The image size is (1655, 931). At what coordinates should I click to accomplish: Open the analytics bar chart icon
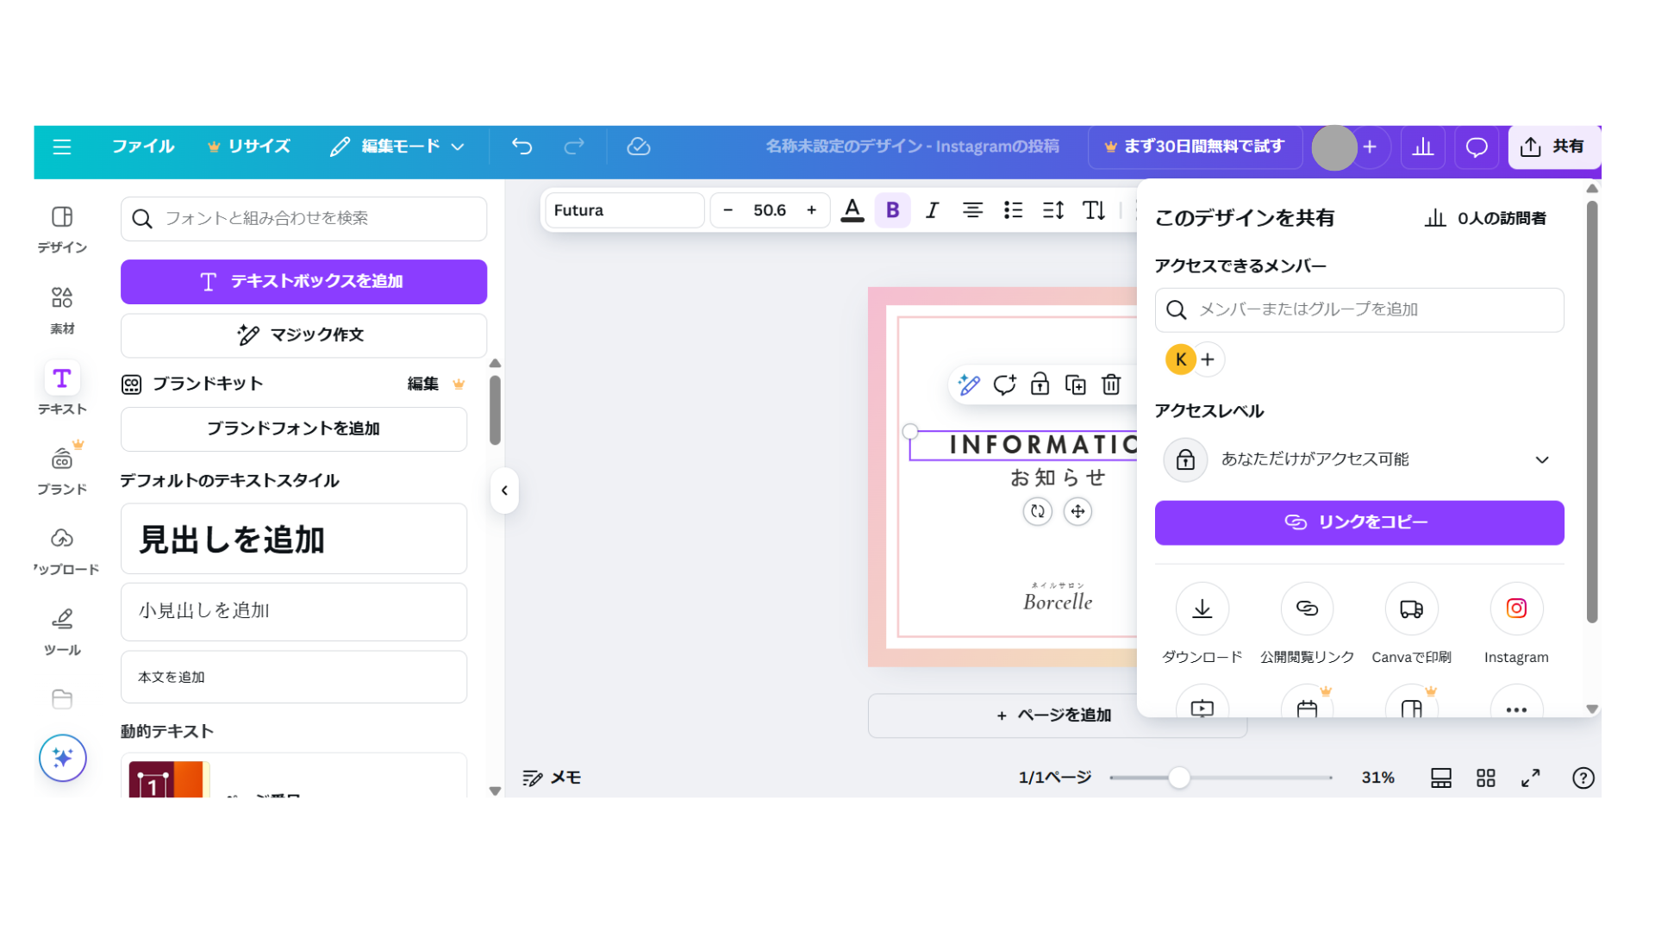1423,147
